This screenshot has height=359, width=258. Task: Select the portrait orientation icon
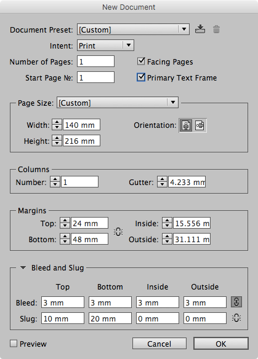point(186,125)
